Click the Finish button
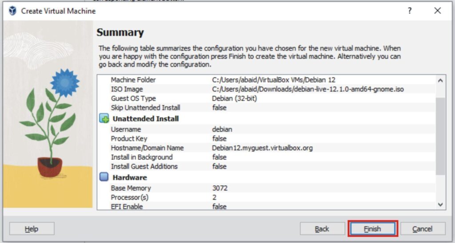This screenshot has height=243, width=455. [x=373, y=229]
